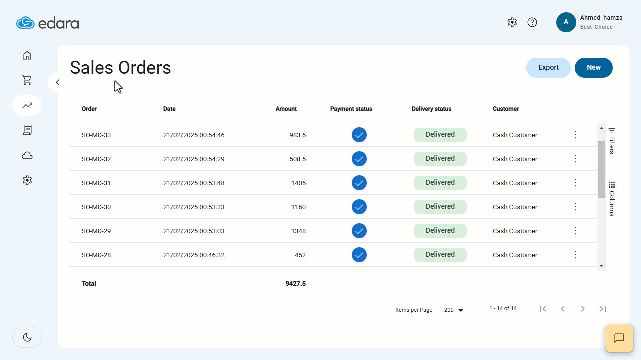
Task: Click Delivered badge for SO-MD-32
Action: click(x=440, y=159)
